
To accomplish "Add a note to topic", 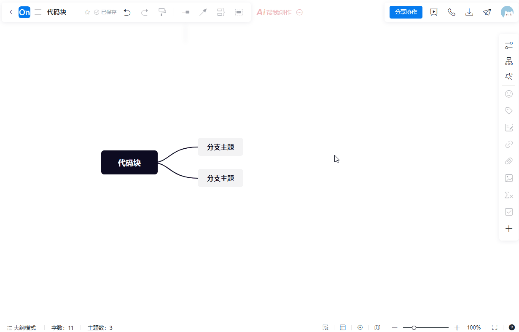I will 509,127.
